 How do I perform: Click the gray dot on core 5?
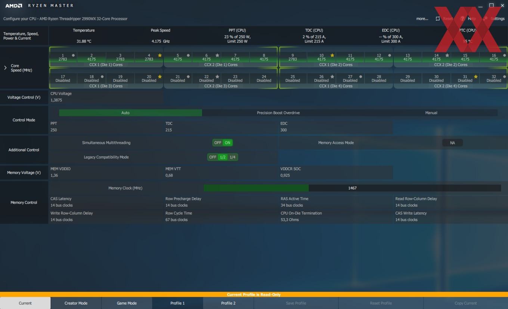tap(188, 55)
